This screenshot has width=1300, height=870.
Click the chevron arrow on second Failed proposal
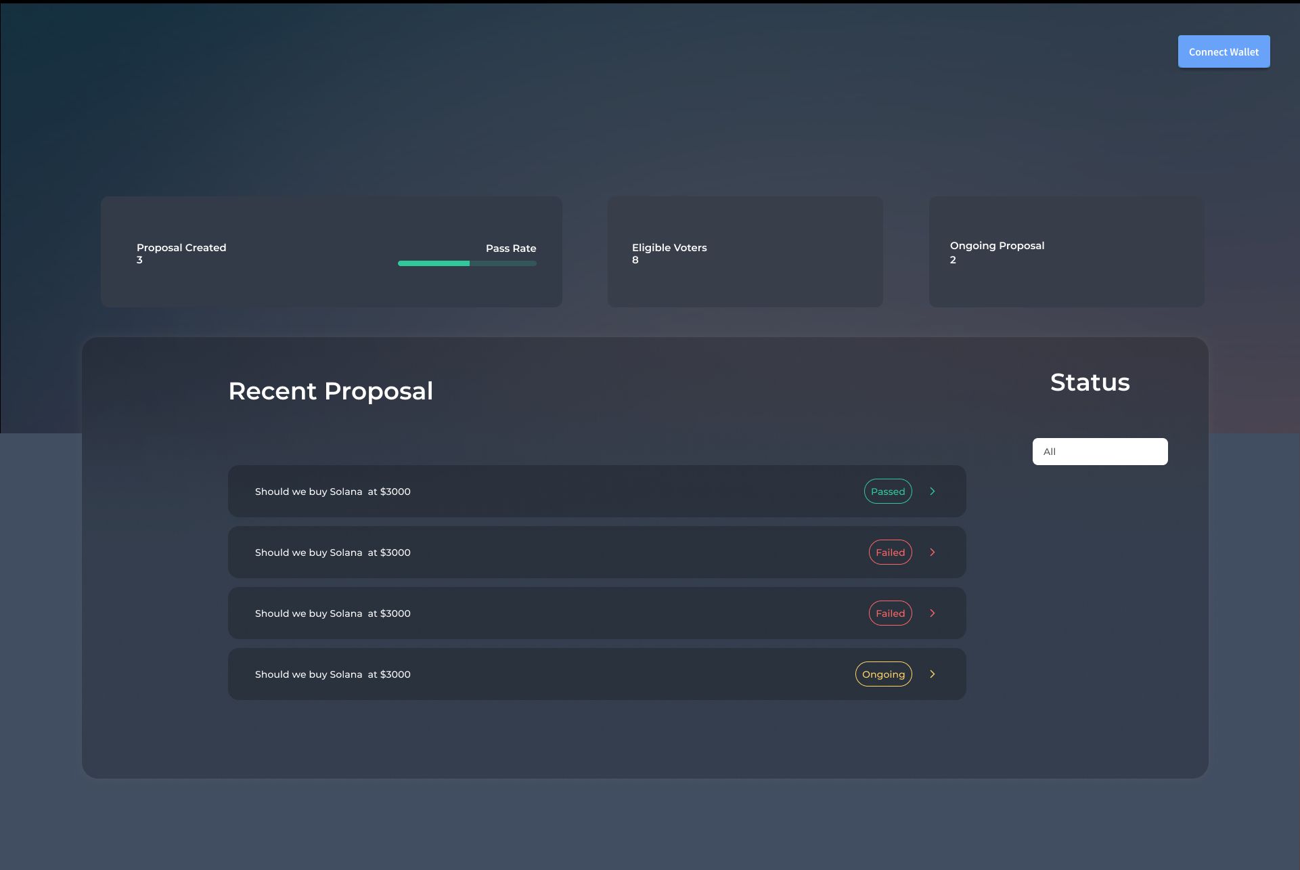click(x=933, y=613)
